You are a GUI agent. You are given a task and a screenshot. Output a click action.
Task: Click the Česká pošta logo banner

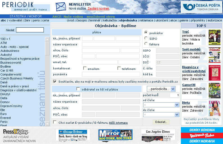(201, 7)
